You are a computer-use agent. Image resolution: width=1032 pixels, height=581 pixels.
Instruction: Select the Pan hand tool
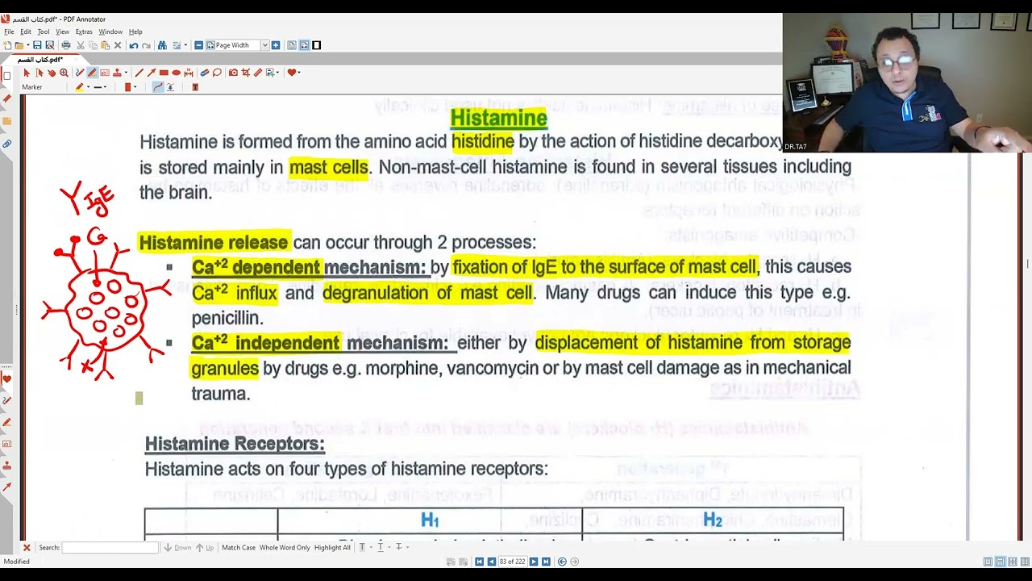[x=52, y=73]
